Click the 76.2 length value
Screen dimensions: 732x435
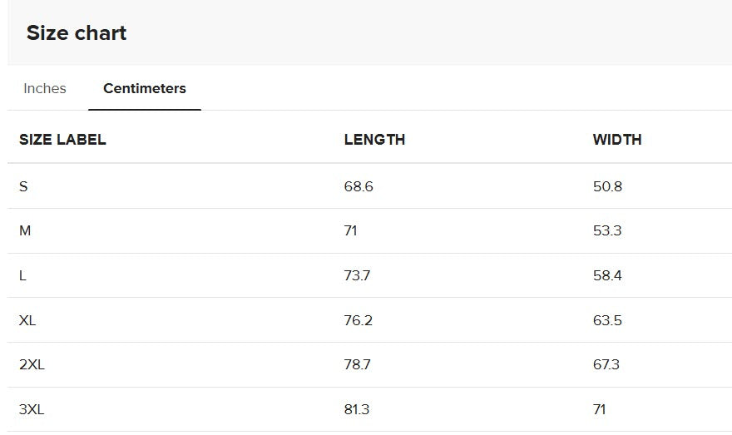(x=358, y=321)
